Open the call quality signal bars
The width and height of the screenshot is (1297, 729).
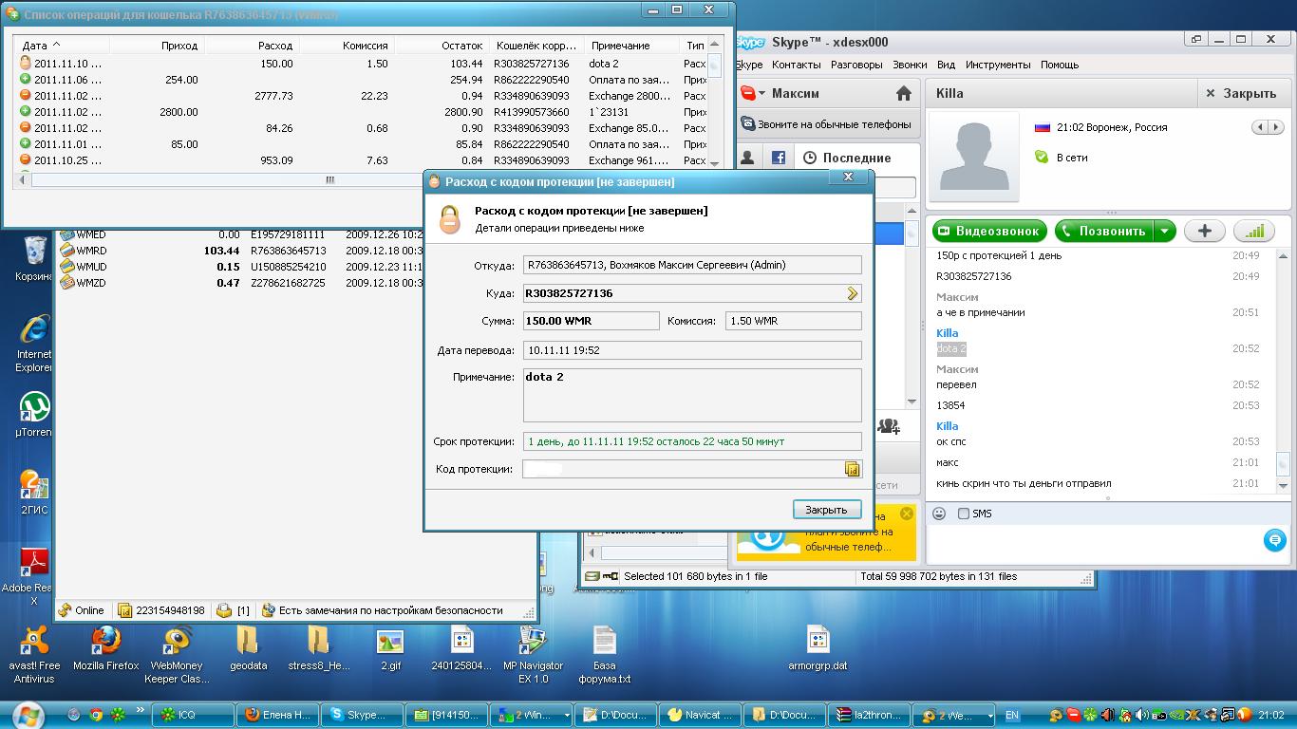(1253, 231)
